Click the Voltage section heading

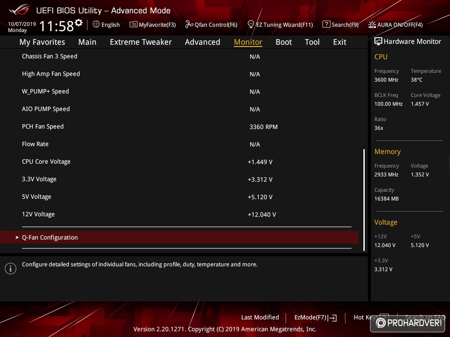pyautogui.click(x=386, y=222)
